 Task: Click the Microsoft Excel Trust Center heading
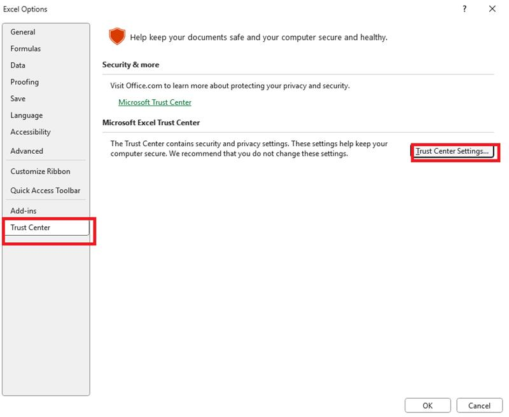(151, 123)
